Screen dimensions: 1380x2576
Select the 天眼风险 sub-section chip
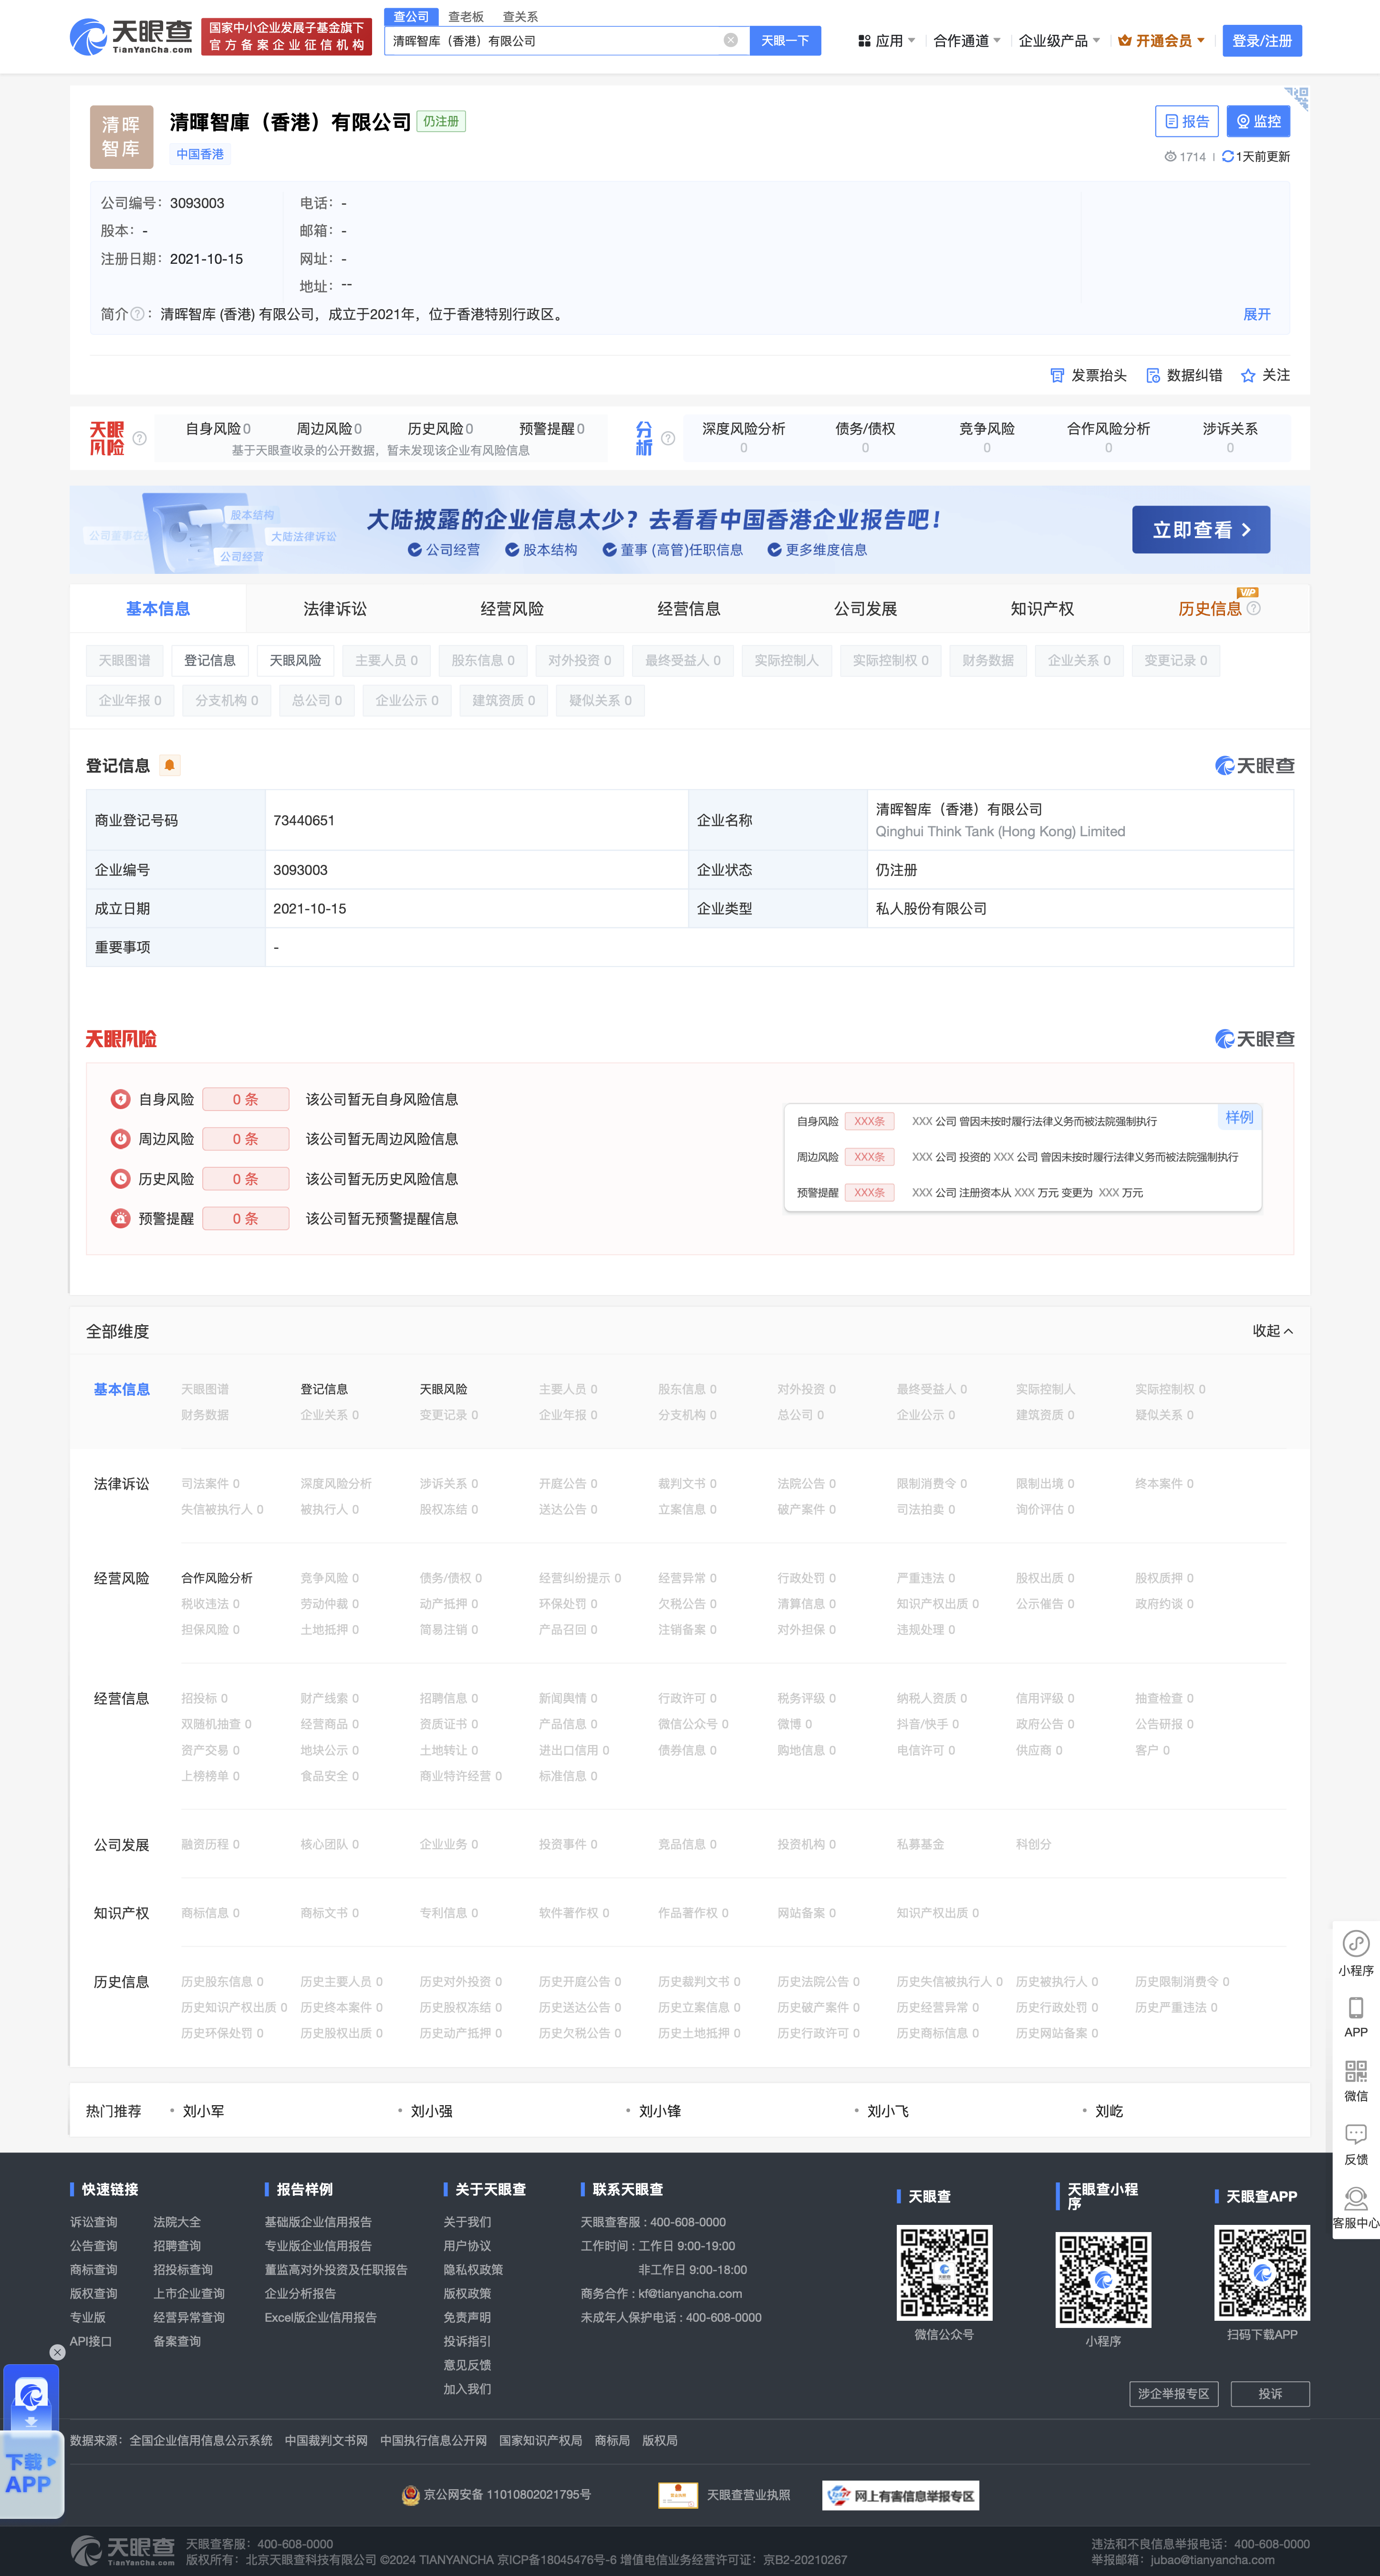(296, 660)
